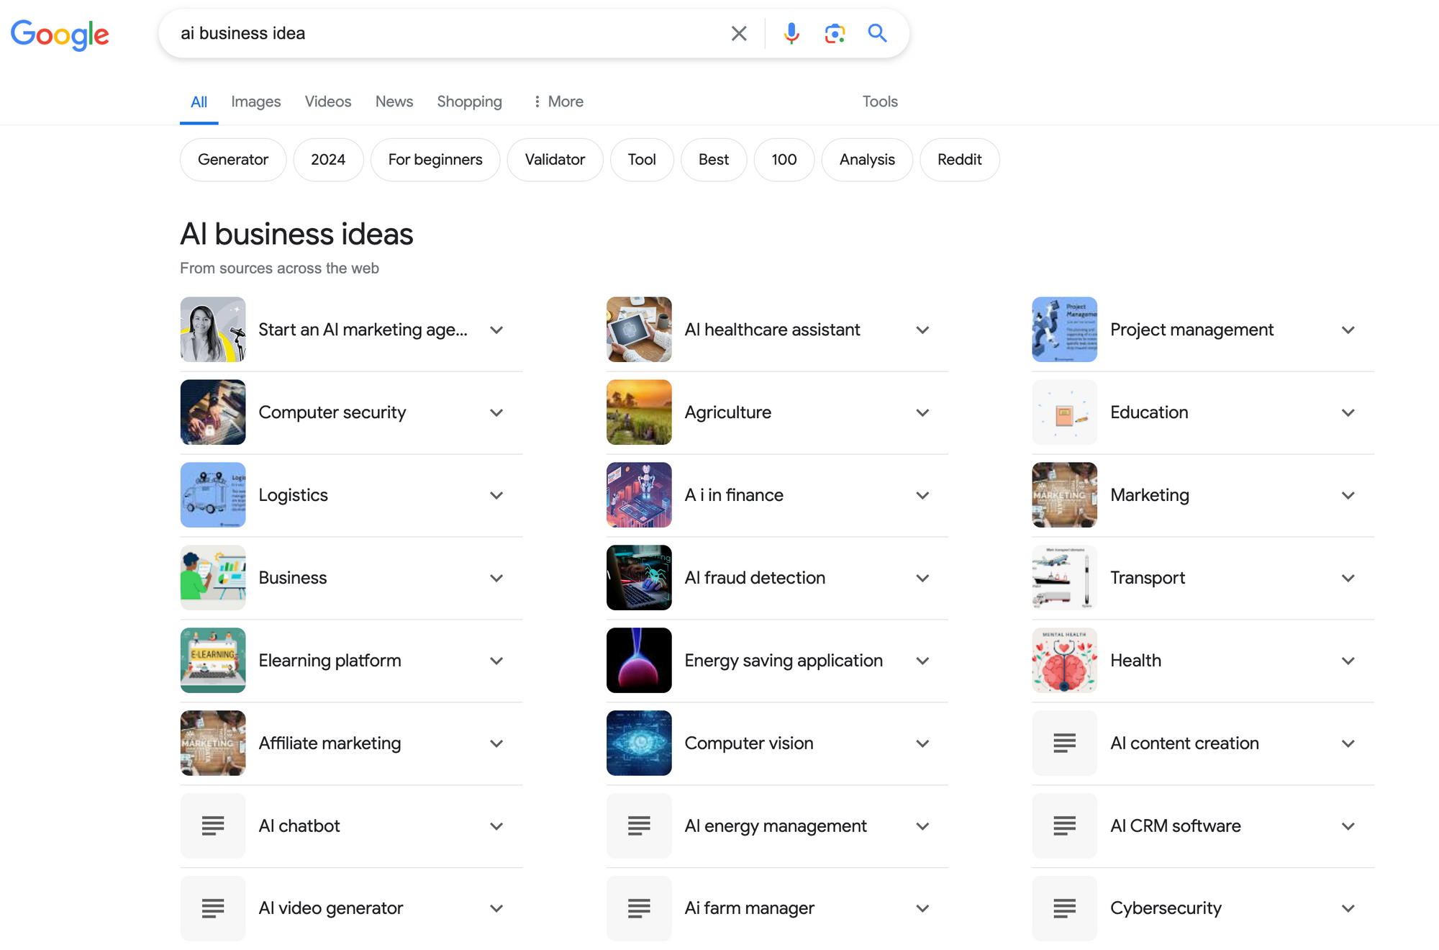Viewport: 1439px width, 950px height.
Task: Switch to the Images tab
Action: [x=255, y=101]
